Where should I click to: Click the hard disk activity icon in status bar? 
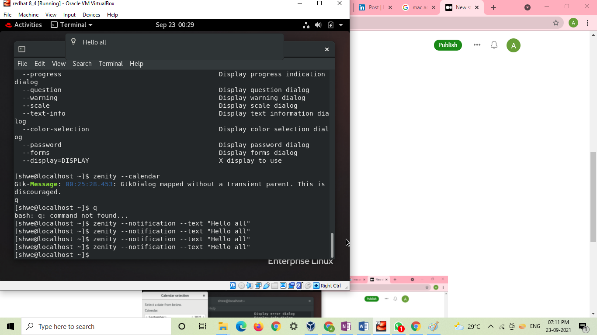(x=233, y=285)
